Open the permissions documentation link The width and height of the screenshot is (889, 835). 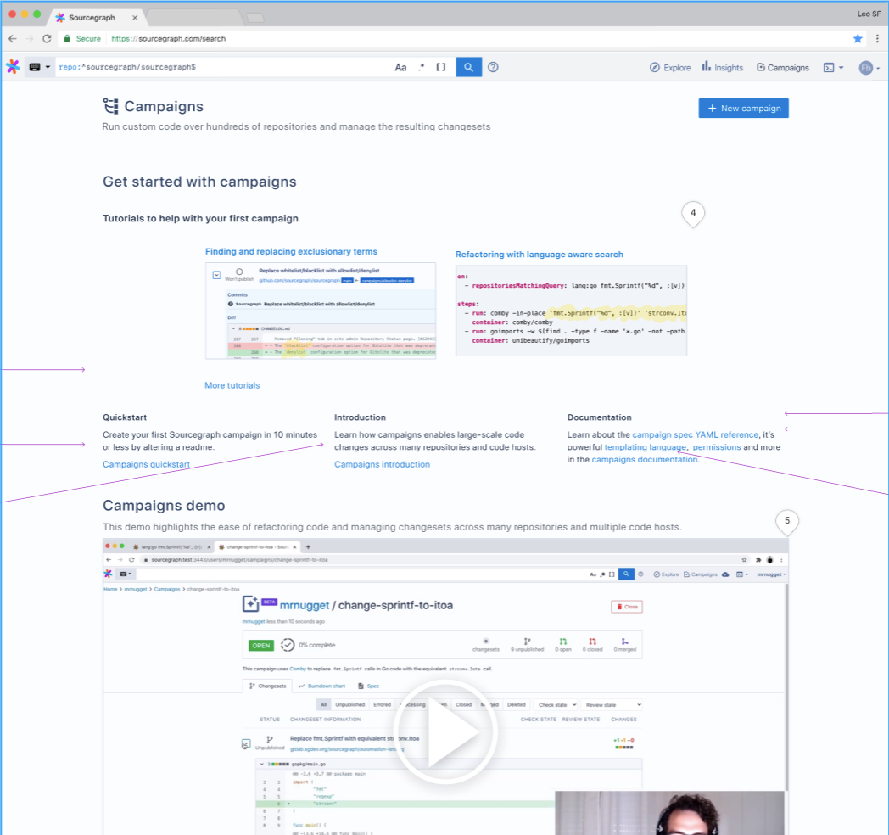click(717, 447)
